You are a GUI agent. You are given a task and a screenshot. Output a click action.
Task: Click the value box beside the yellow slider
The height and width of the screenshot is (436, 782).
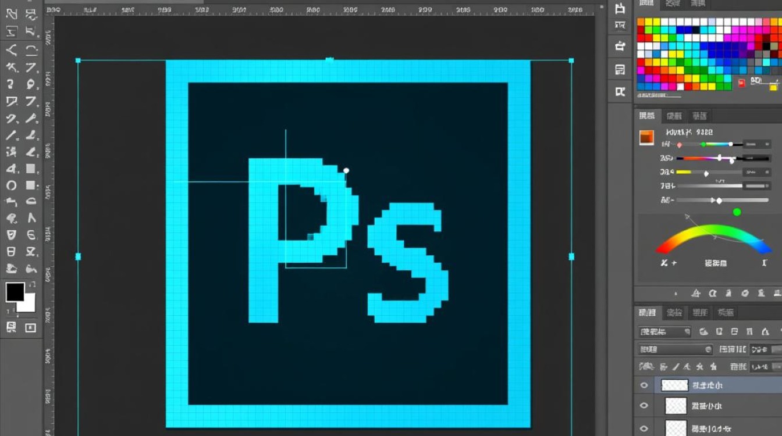(758, 172)
